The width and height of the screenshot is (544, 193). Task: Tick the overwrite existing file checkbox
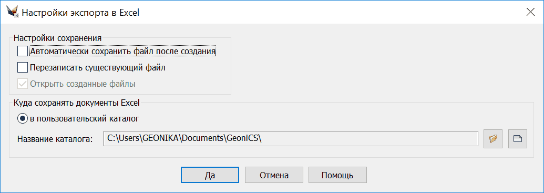[x=23, y=67]
